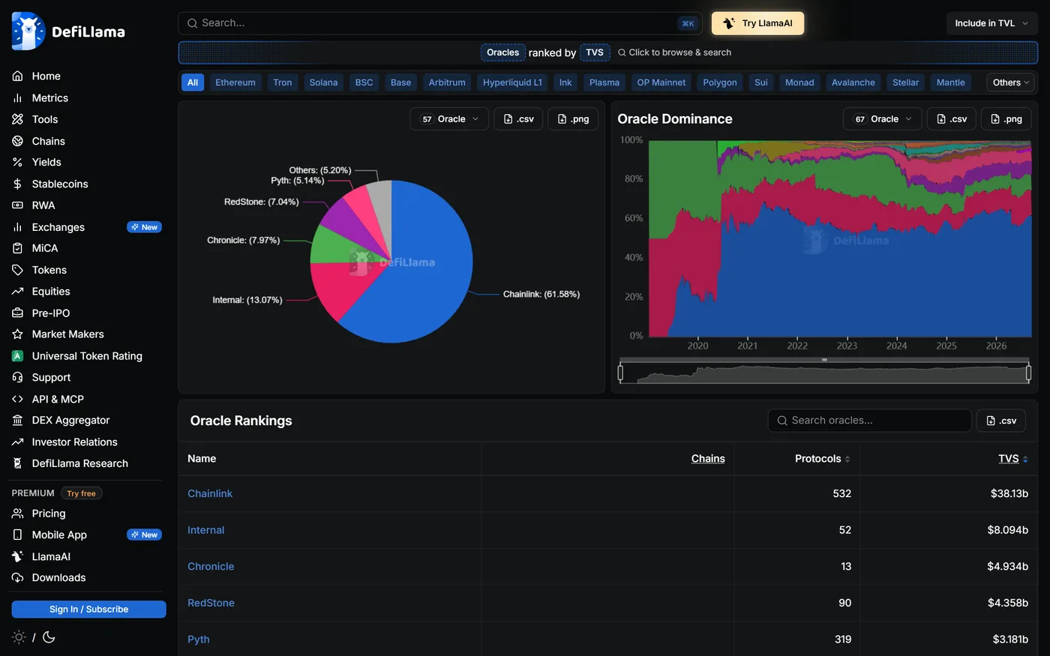Image resolution: width=1050 pixels, height=656 pixels.
Task: Click the MiCA clipboard icon
Action: (17, 248)
